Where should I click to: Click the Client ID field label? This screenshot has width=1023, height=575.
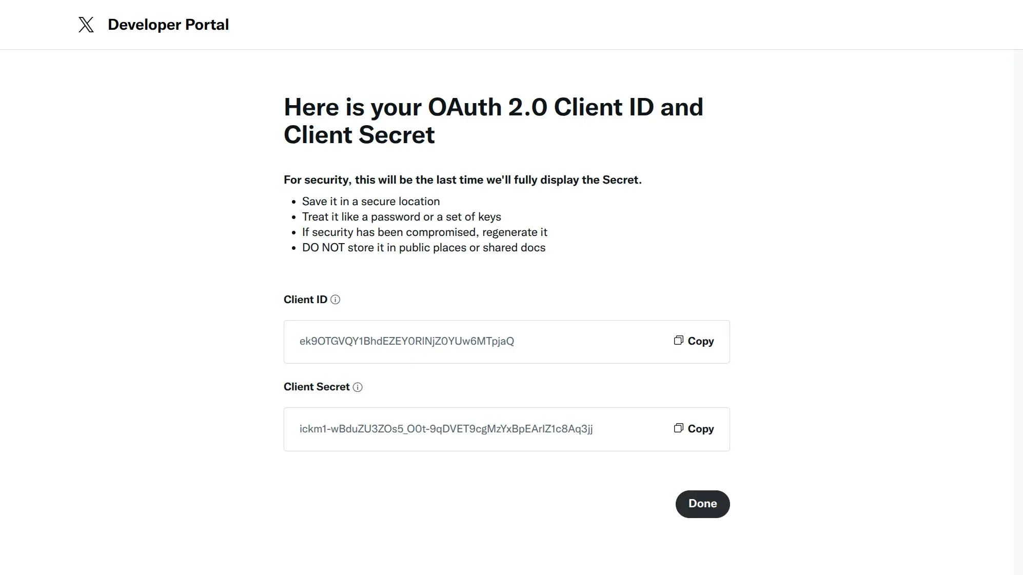pyautogui.click(x=305, y=300)
